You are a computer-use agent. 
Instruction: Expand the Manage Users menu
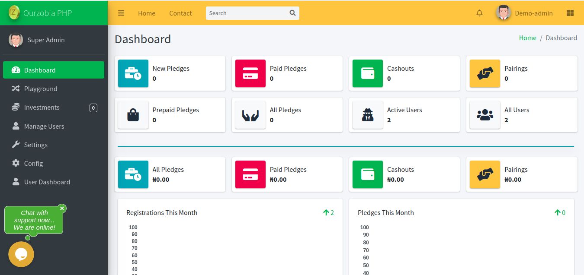[x=44, y=126]
